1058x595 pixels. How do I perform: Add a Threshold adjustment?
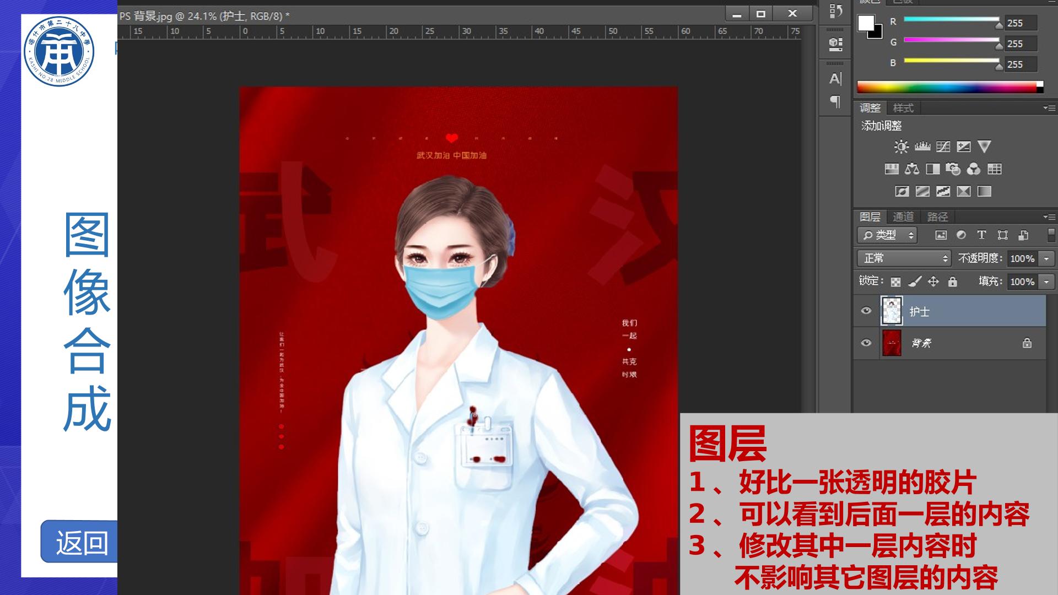pyautogui.click(x=943, y=192)
